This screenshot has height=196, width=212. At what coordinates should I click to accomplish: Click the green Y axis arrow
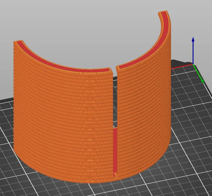199,74
